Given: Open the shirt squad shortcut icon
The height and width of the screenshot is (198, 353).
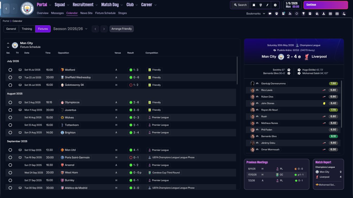Looking at the screenshot, I should (277, 13).
